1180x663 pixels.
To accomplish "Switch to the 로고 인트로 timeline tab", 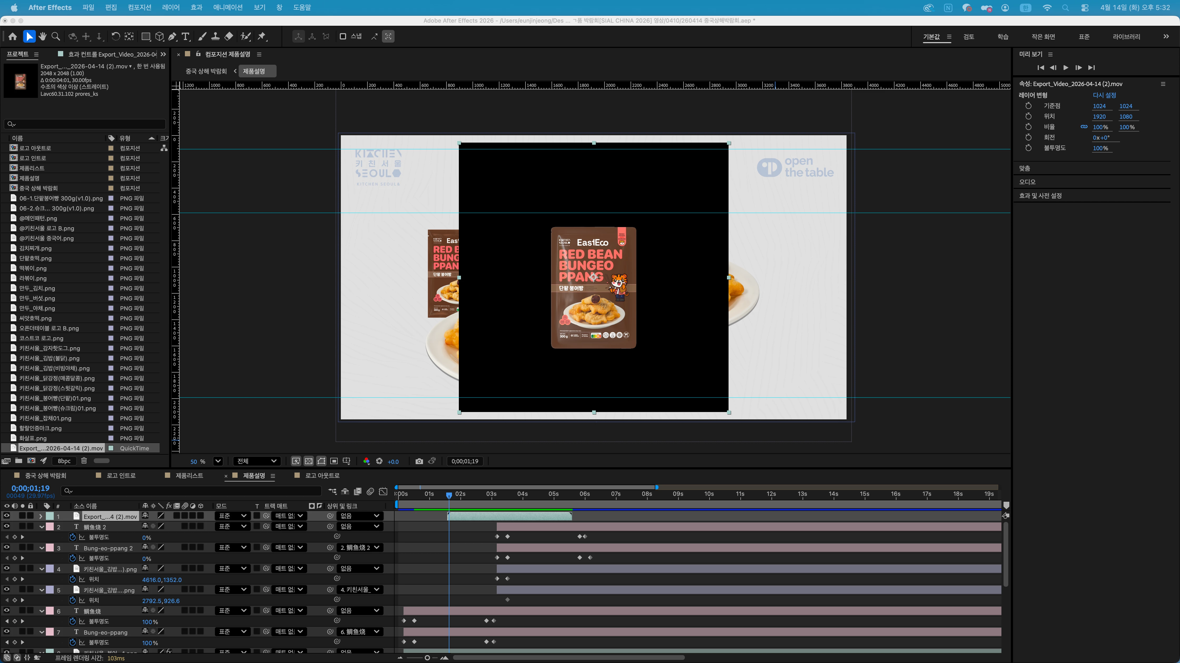I will (121, 475).
